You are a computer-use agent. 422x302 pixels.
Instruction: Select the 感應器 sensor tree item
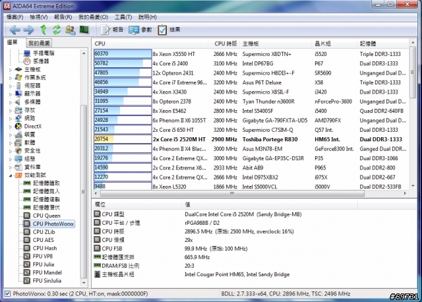tap(41, 61)
